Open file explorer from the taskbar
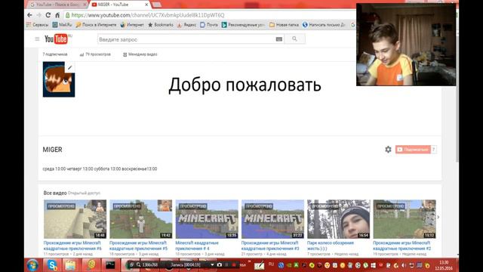Viewport: 483px width, 272px height. click(x=71, y=265)
